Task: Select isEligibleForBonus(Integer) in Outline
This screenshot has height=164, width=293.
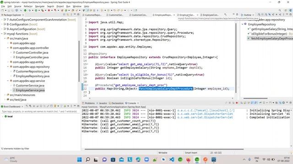Action: [x=269, y=34]
